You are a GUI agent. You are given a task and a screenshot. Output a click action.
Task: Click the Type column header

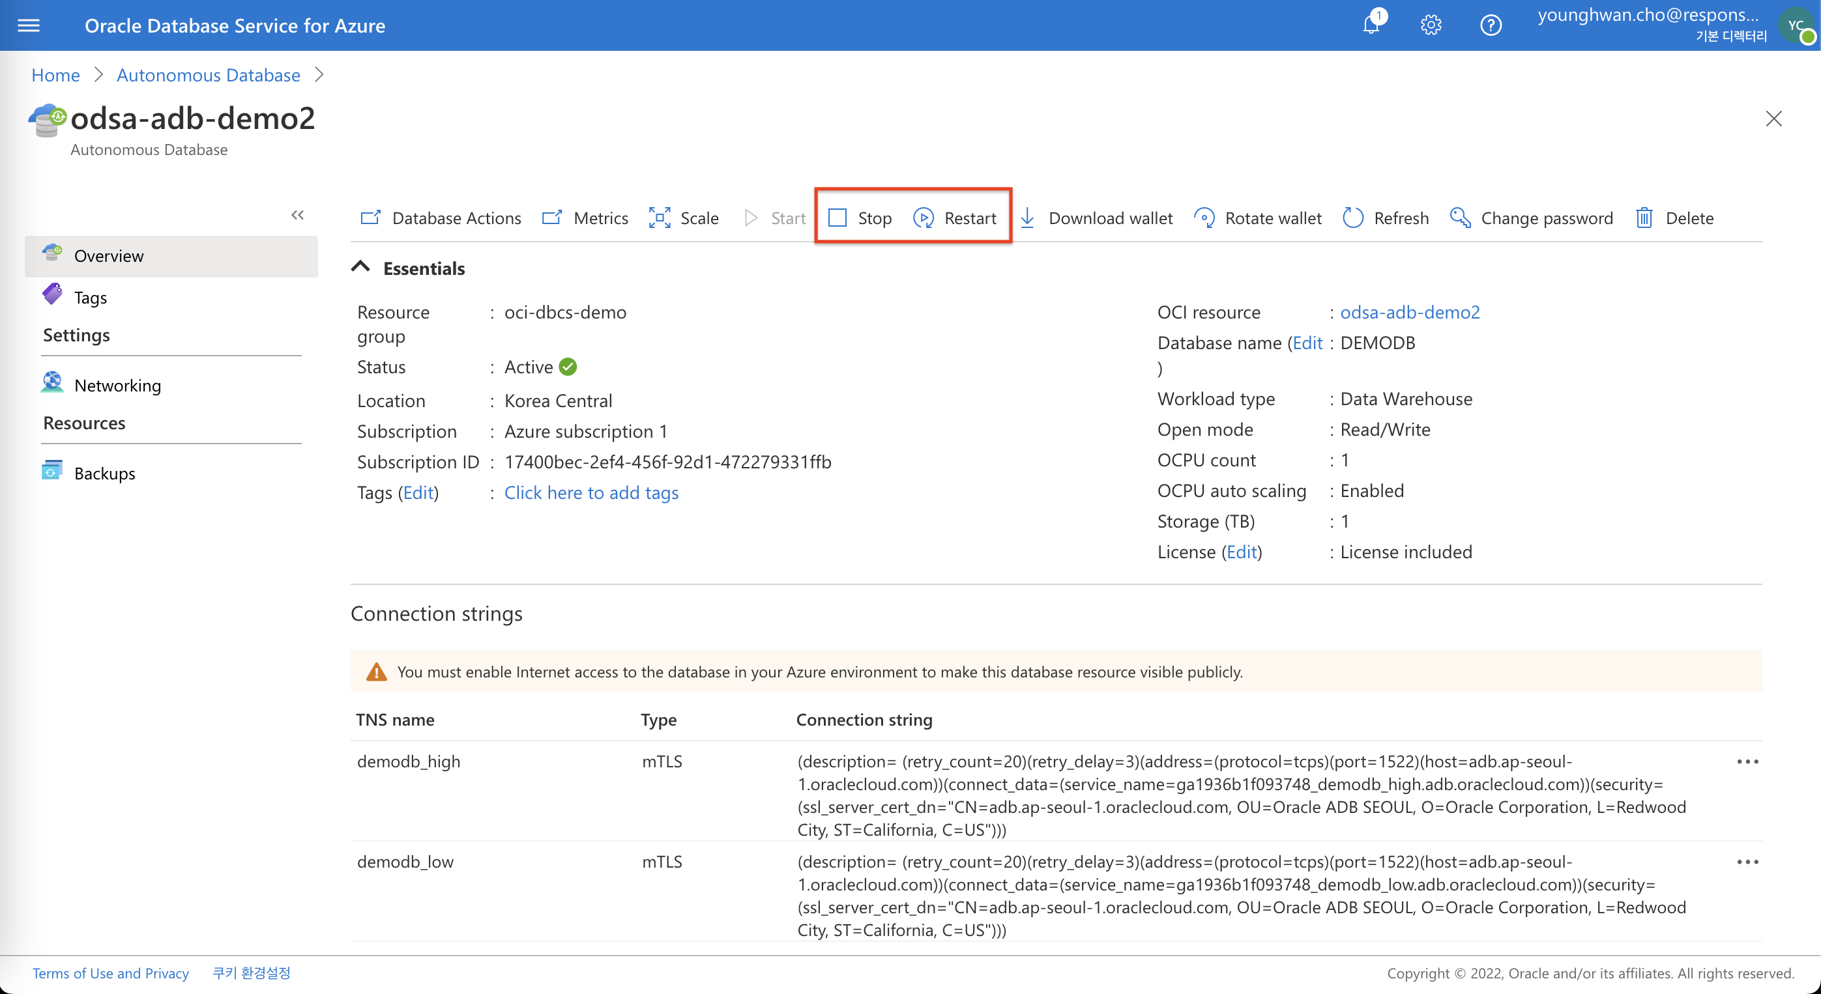(x=658, y=719)
